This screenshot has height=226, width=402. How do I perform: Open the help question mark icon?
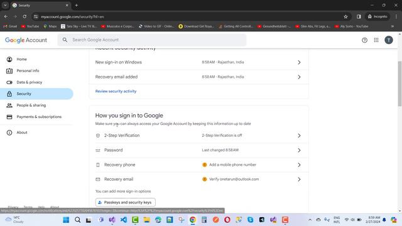click(x=364, y=40)
